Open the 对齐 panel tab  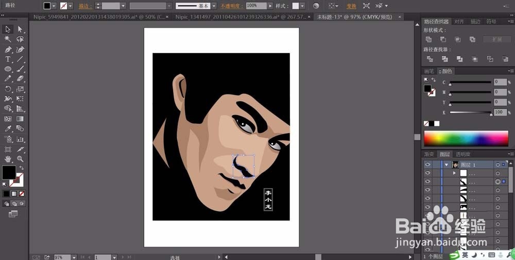(x=459, y=22)
